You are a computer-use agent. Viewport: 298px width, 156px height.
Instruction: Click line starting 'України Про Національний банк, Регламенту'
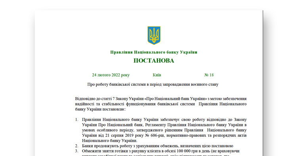tap(164, 125)
